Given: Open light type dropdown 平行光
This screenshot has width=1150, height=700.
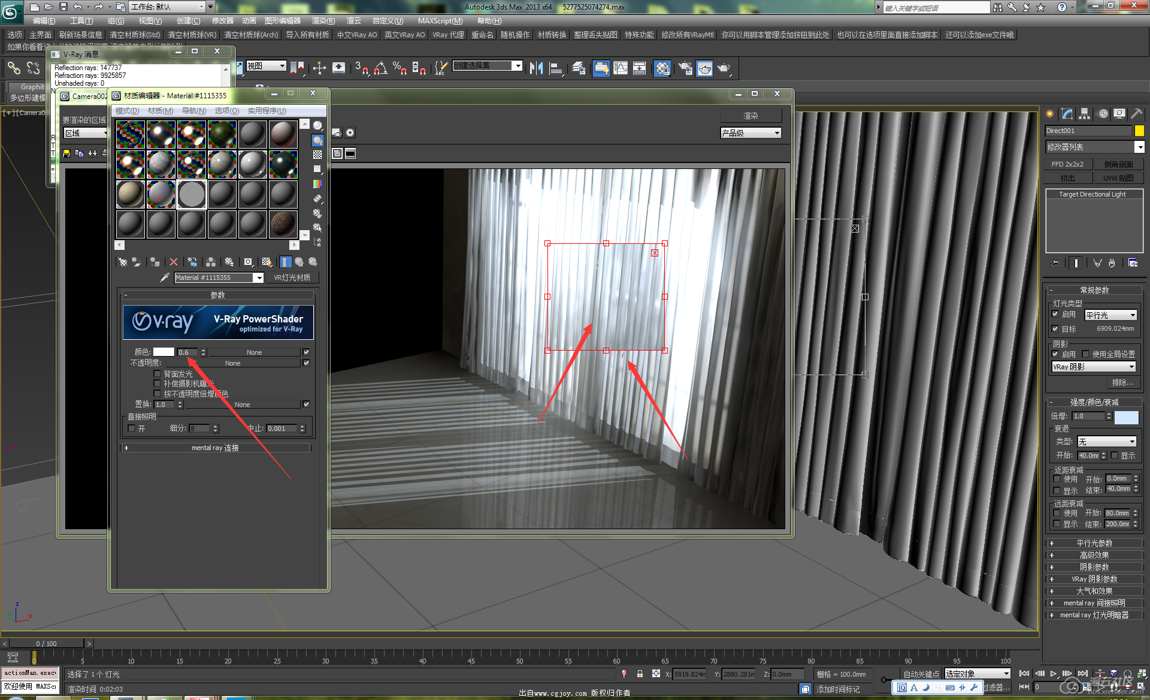Looking at the screenshot, I should click(x=1110, y=315).
